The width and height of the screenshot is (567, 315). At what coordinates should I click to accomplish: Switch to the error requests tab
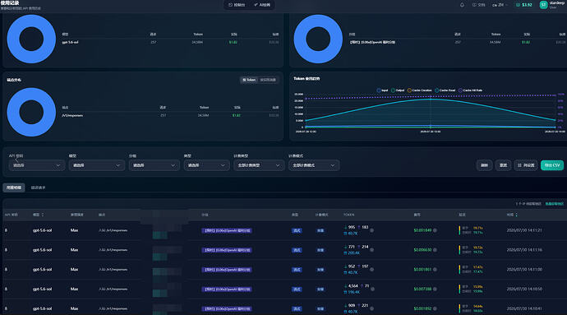click(x=38, y=188)
